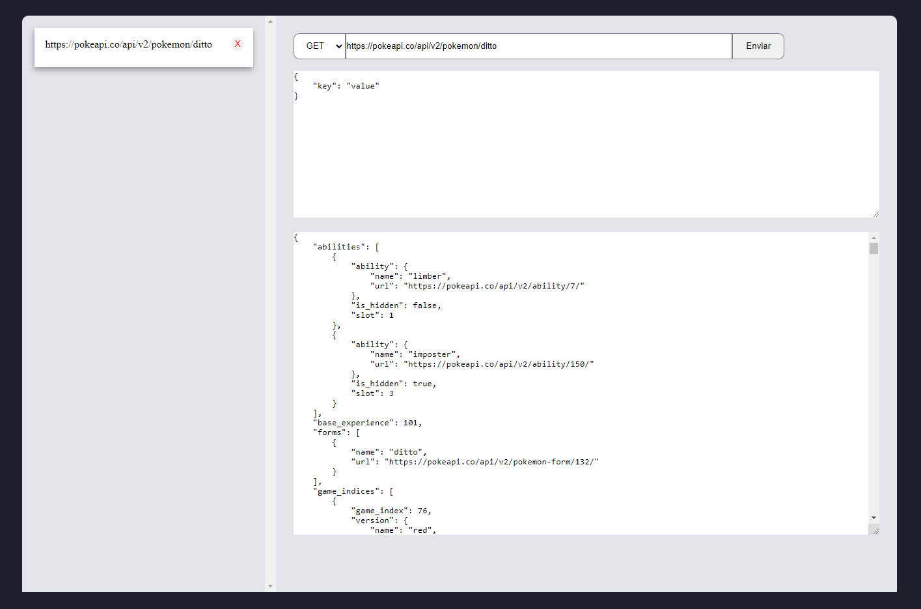Click the dropdown arrow next to GET
The width and height of the screenshot is (921, 609).
pyautogui.click(x=337, y=46)
